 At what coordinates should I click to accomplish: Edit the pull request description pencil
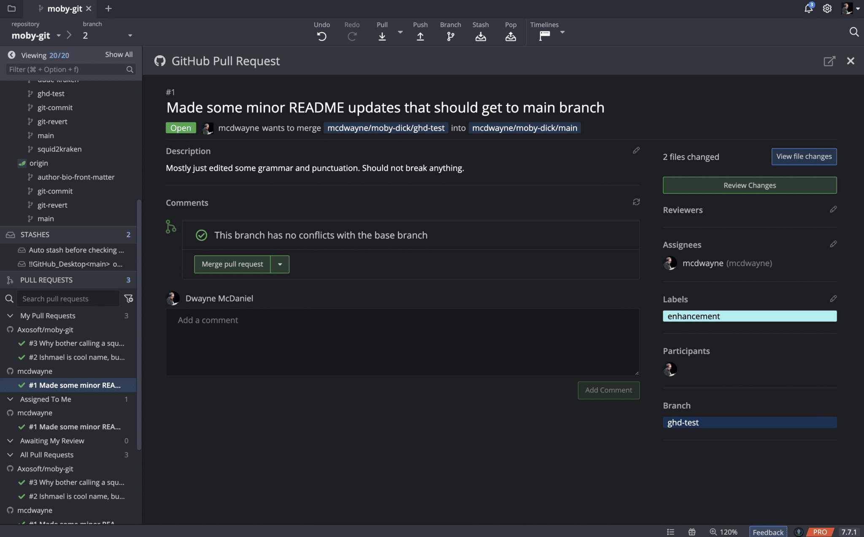[x=636, y=150]
